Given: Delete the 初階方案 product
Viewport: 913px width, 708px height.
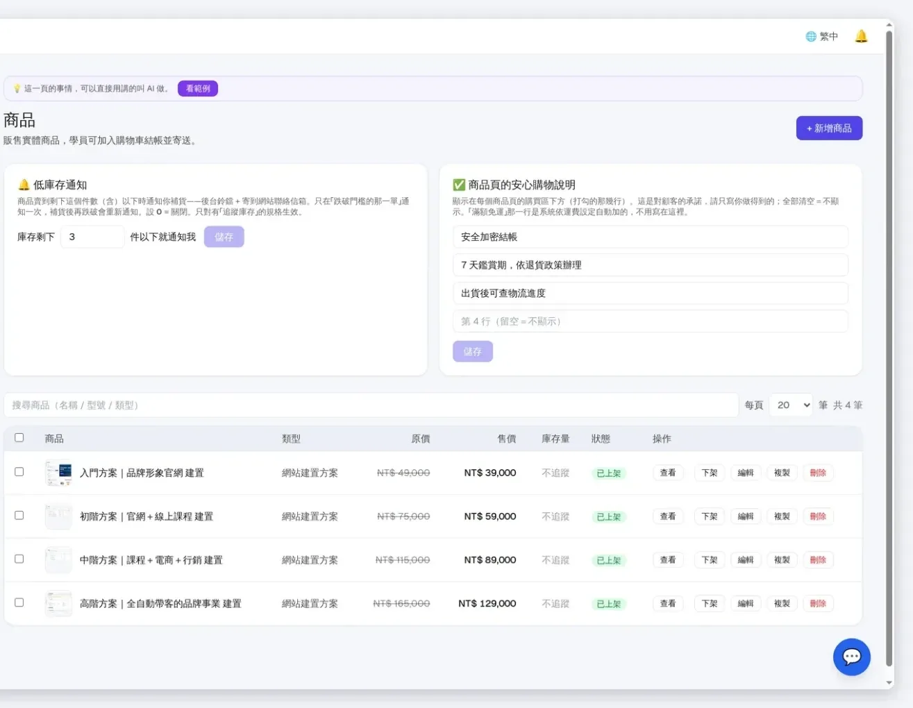Looking at the screenshot, I should click(818, 516).
